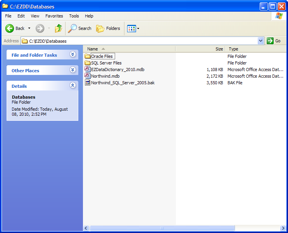This screenshot has width=288, height=233.
Task: Expand the File and Folder Tasks panel
Action: (x=72, y=55)
